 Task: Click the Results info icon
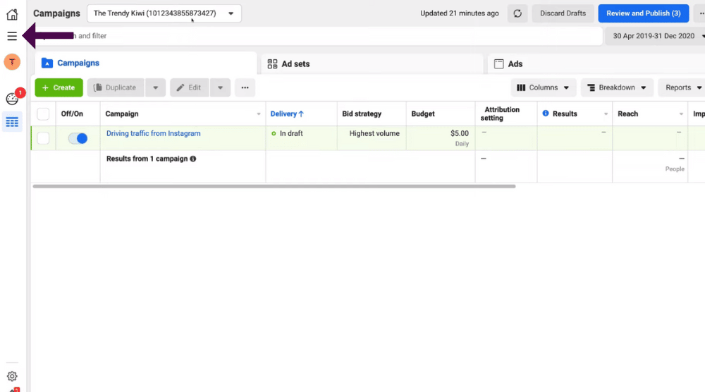(x=546, y=114)
